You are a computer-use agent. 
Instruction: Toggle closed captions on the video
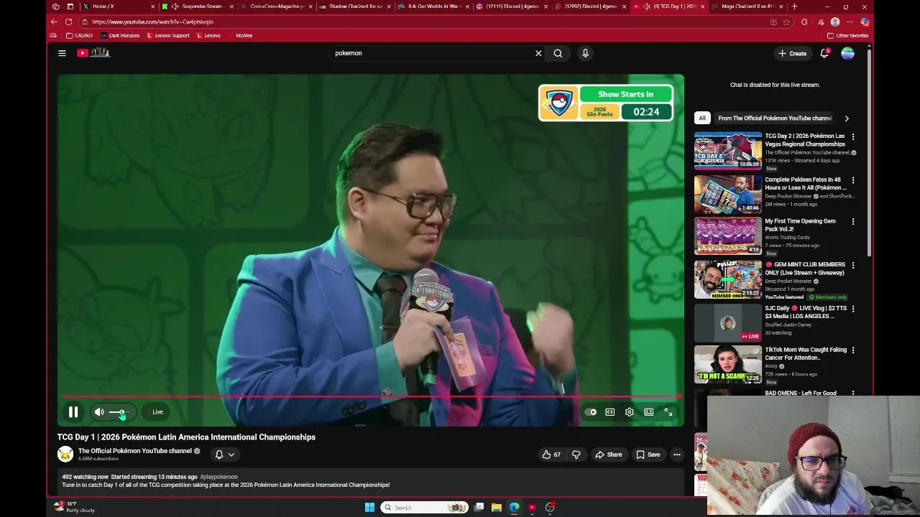[610, 412]
